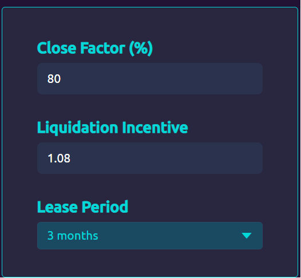This screenshot has height=278, width=301.
Task: Click the Lease Period label
Action: click(x=82, y=207)
